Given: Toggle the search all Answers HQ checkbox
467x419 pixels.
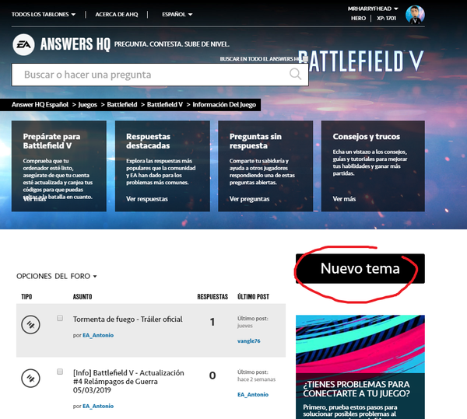Looking at the screenshot, I should (305, 59).
